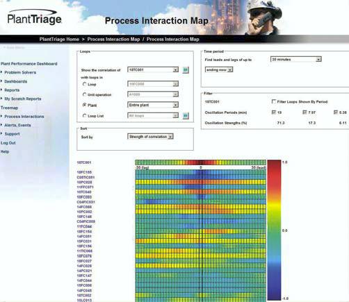Screen dimensions: 349x302
Task: Click the first Process Interaction Map breadcrumb
Action: coord(113,39)
